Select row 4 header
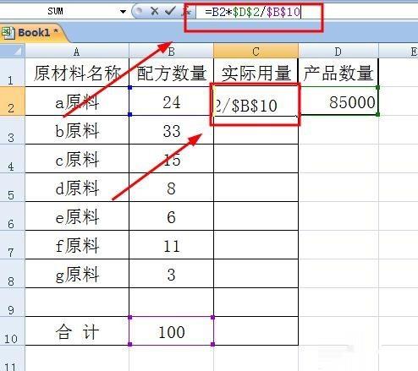Viewport: 418px width, 371px height. (13, 159)
